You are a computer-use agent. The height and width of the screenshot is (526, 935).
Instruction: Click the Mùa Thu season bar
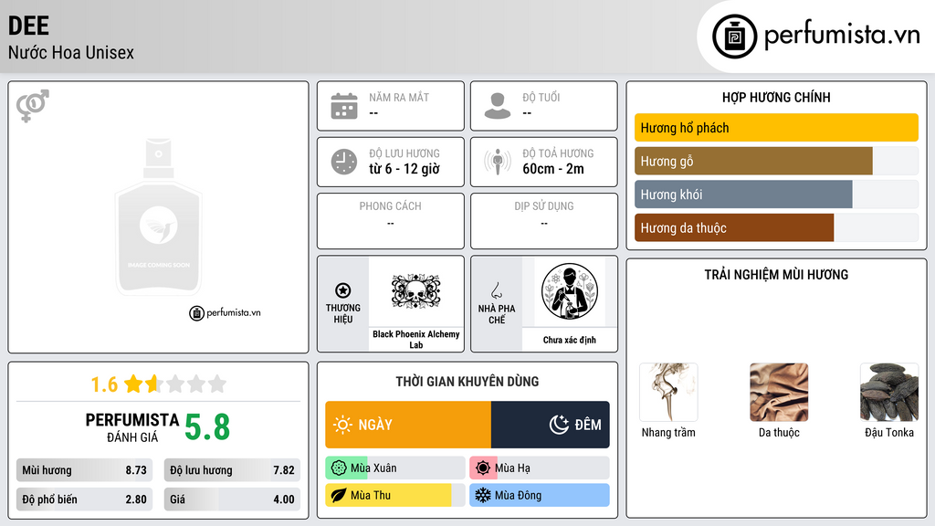394,495
